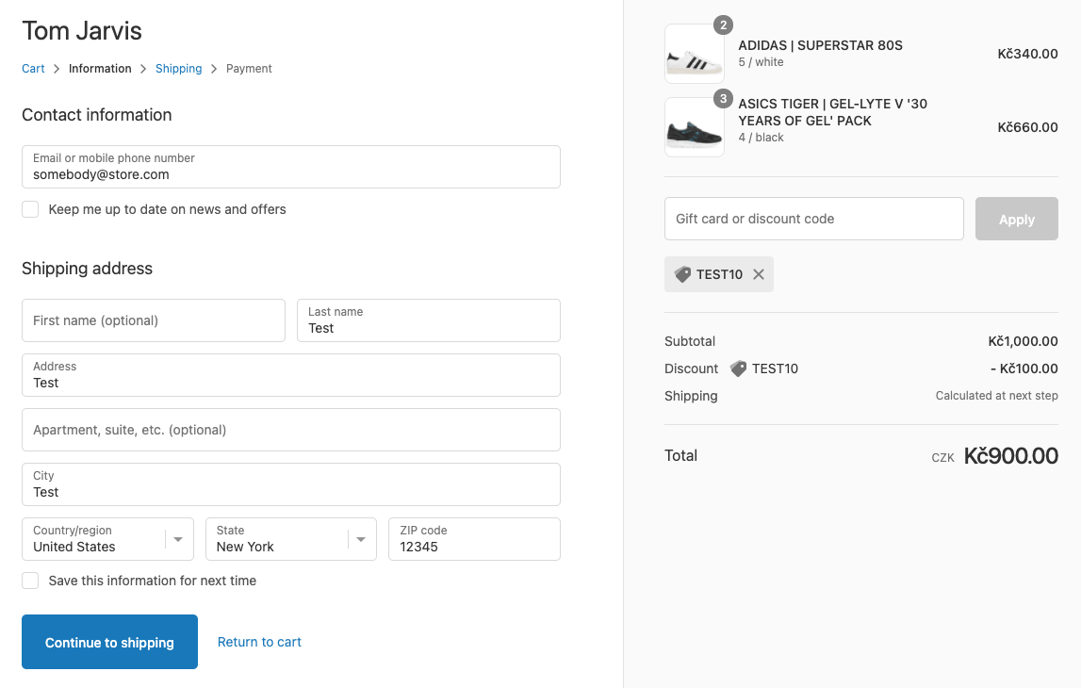Click the Adidas Superstar 80s product thumbnail
The height and width of the screenshot is (688, 1081).
pyautogui.click(x=695, y=55)
